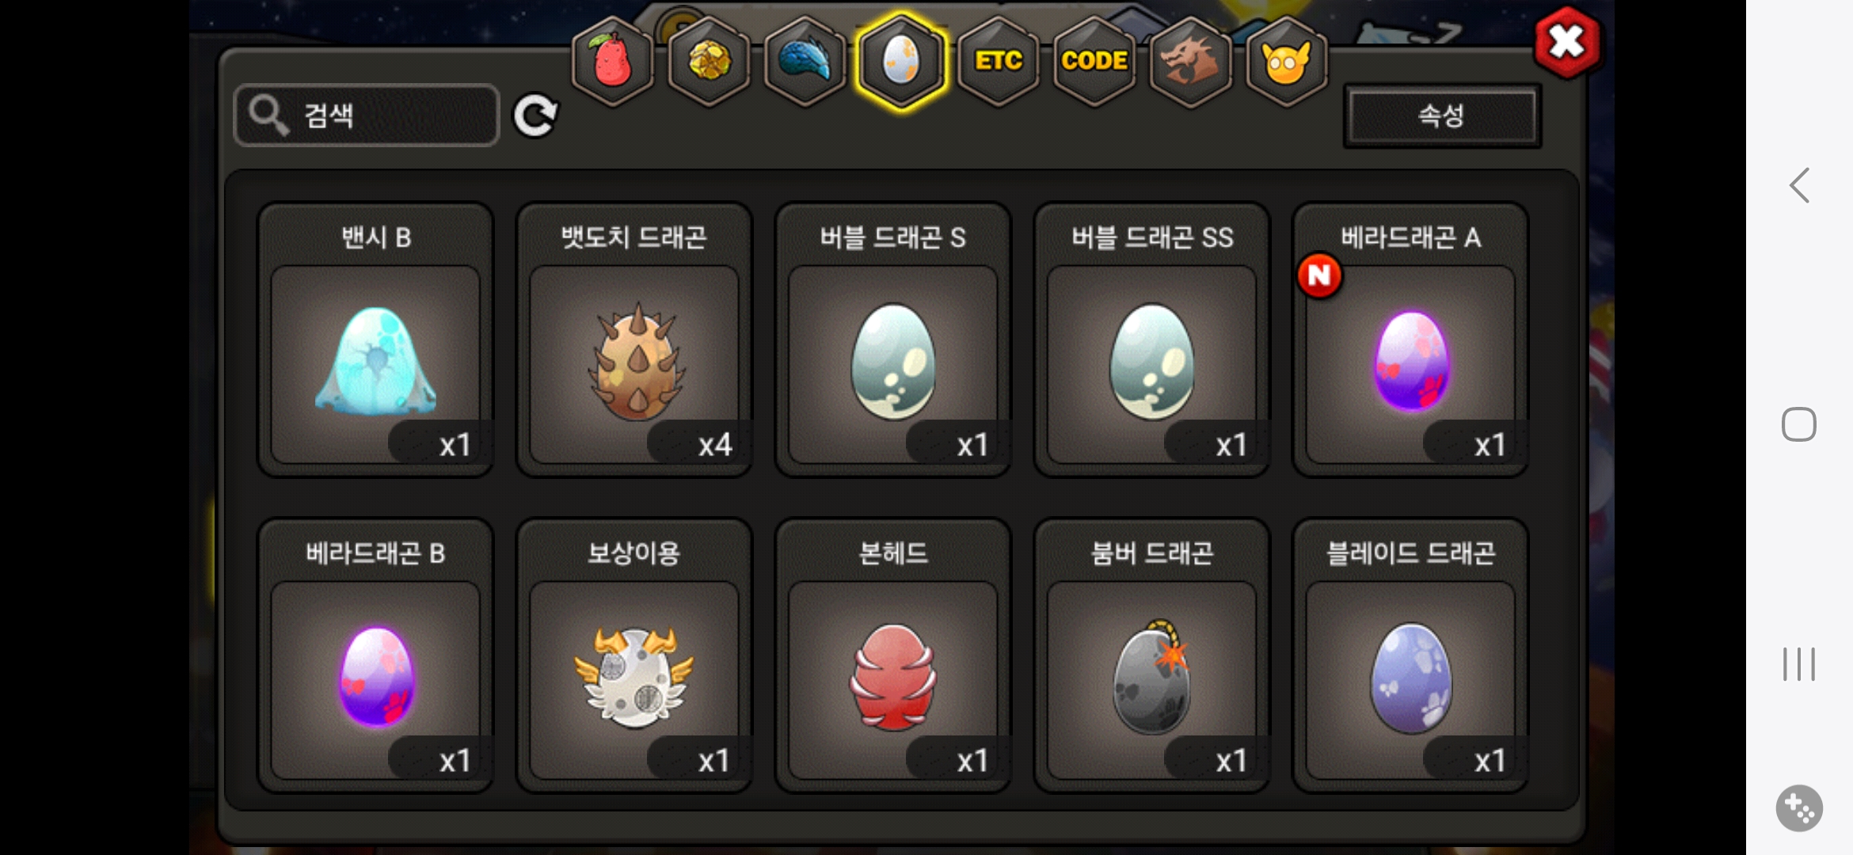
Task: Pick the winged 보상이용 egg
Action: (x=634, y=656)
